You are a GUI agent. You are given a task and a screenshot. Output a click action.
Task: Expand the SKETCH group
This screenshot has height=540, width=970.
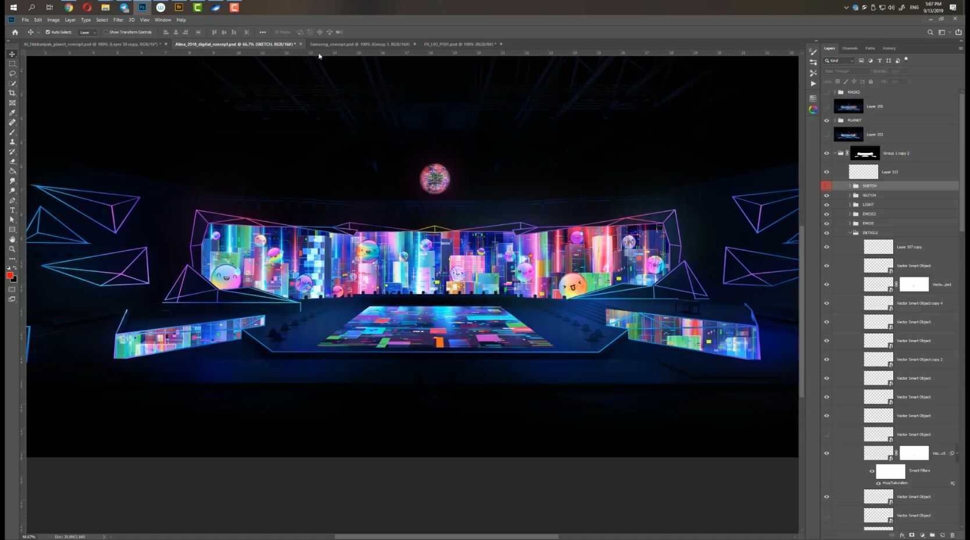pos(850,186)
